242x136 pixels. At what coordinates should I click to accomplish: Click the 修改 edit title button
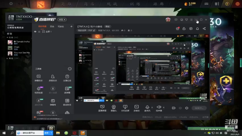(108, 27)
